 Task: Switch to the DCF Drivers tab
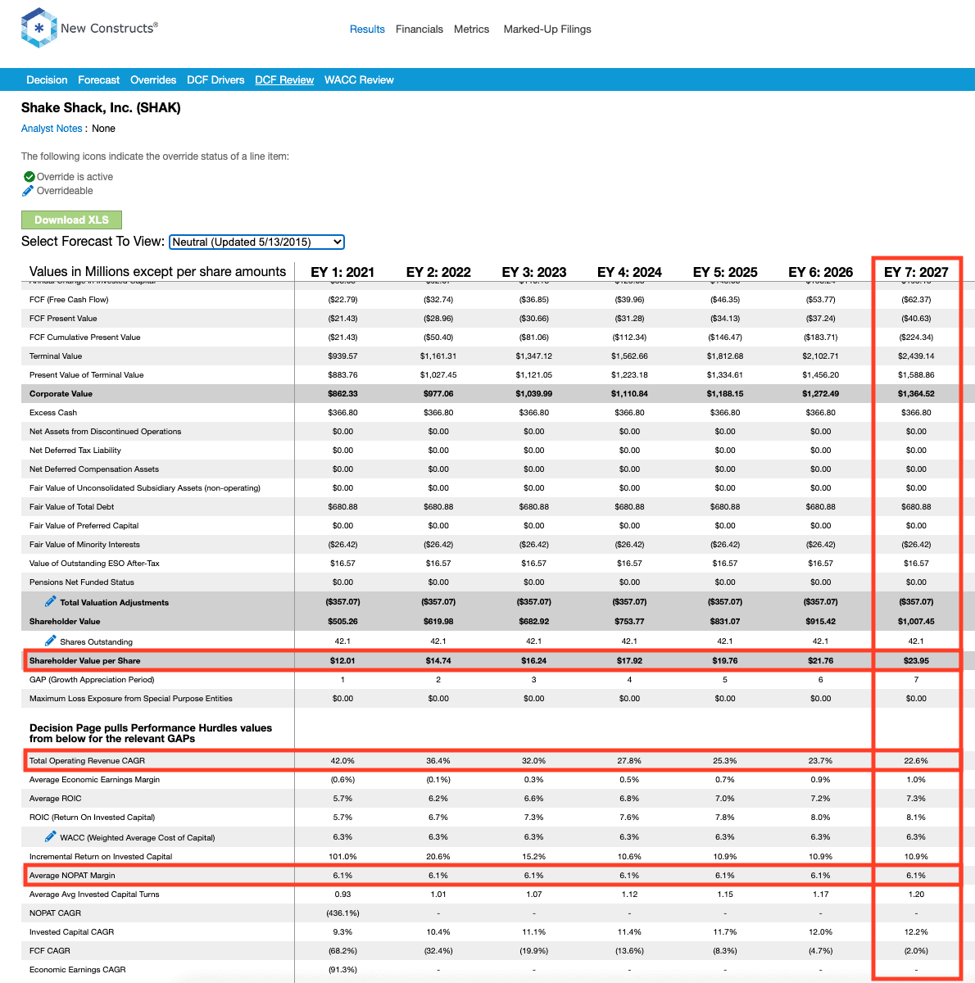coord(215,79)
